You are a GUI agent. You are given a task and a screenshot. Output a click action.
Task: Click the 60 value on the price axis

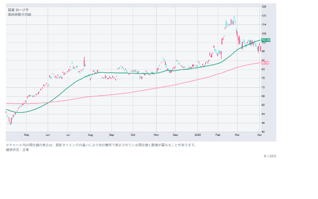263,105
